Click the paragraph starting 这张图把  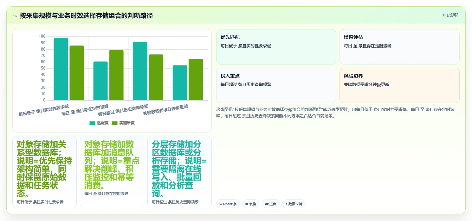(x=336, y=113)
